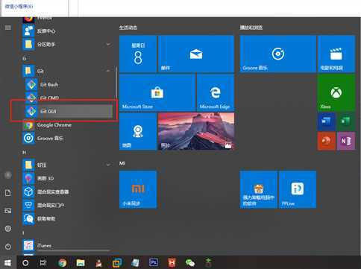Viewport: 361px width, 269px height.
Task: Click the MI tile group header
Action: point(122,163)
